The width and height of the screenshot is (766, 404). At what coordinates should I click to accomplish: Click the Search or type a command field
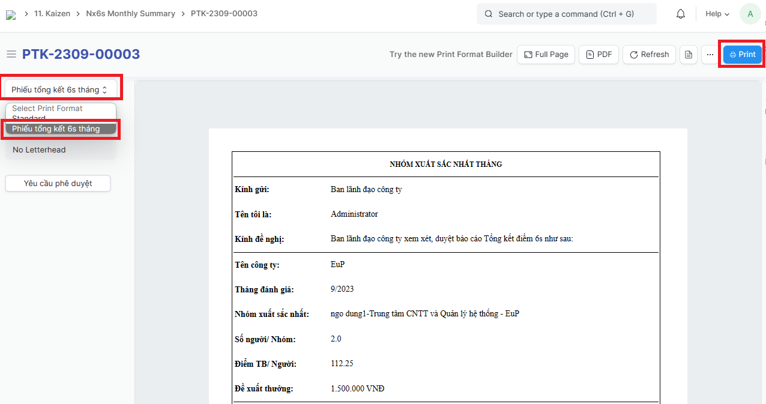[x=565, y=14]
